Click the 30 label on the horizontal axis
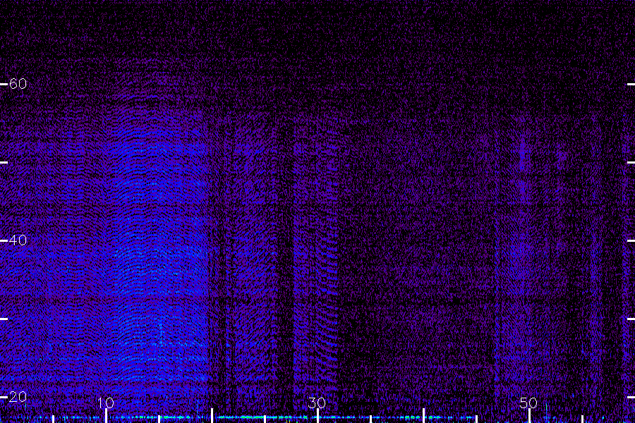635x423 pixels. (317, 403)
